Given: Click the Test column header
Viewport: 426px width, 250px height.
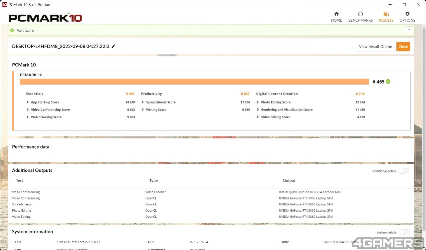Looking at the screenshot, I should pos(20,180).
